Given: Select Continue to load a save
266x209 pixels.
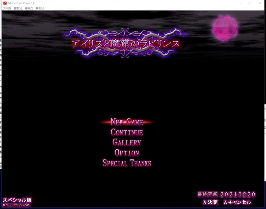Looking at the screenshot, I should tap(127, 132).
